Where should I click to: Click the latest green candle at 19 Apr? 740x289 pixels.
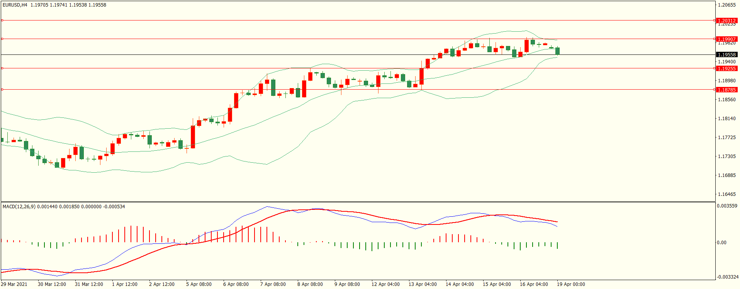click(558, 51)
